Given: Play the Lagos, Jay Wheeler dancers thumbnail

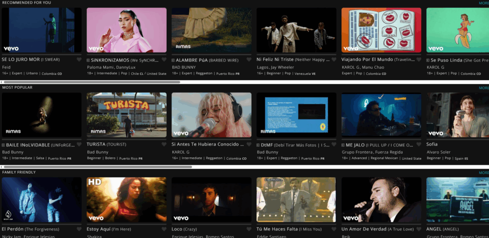Looking at the screenshot, I should pos(296,30).
